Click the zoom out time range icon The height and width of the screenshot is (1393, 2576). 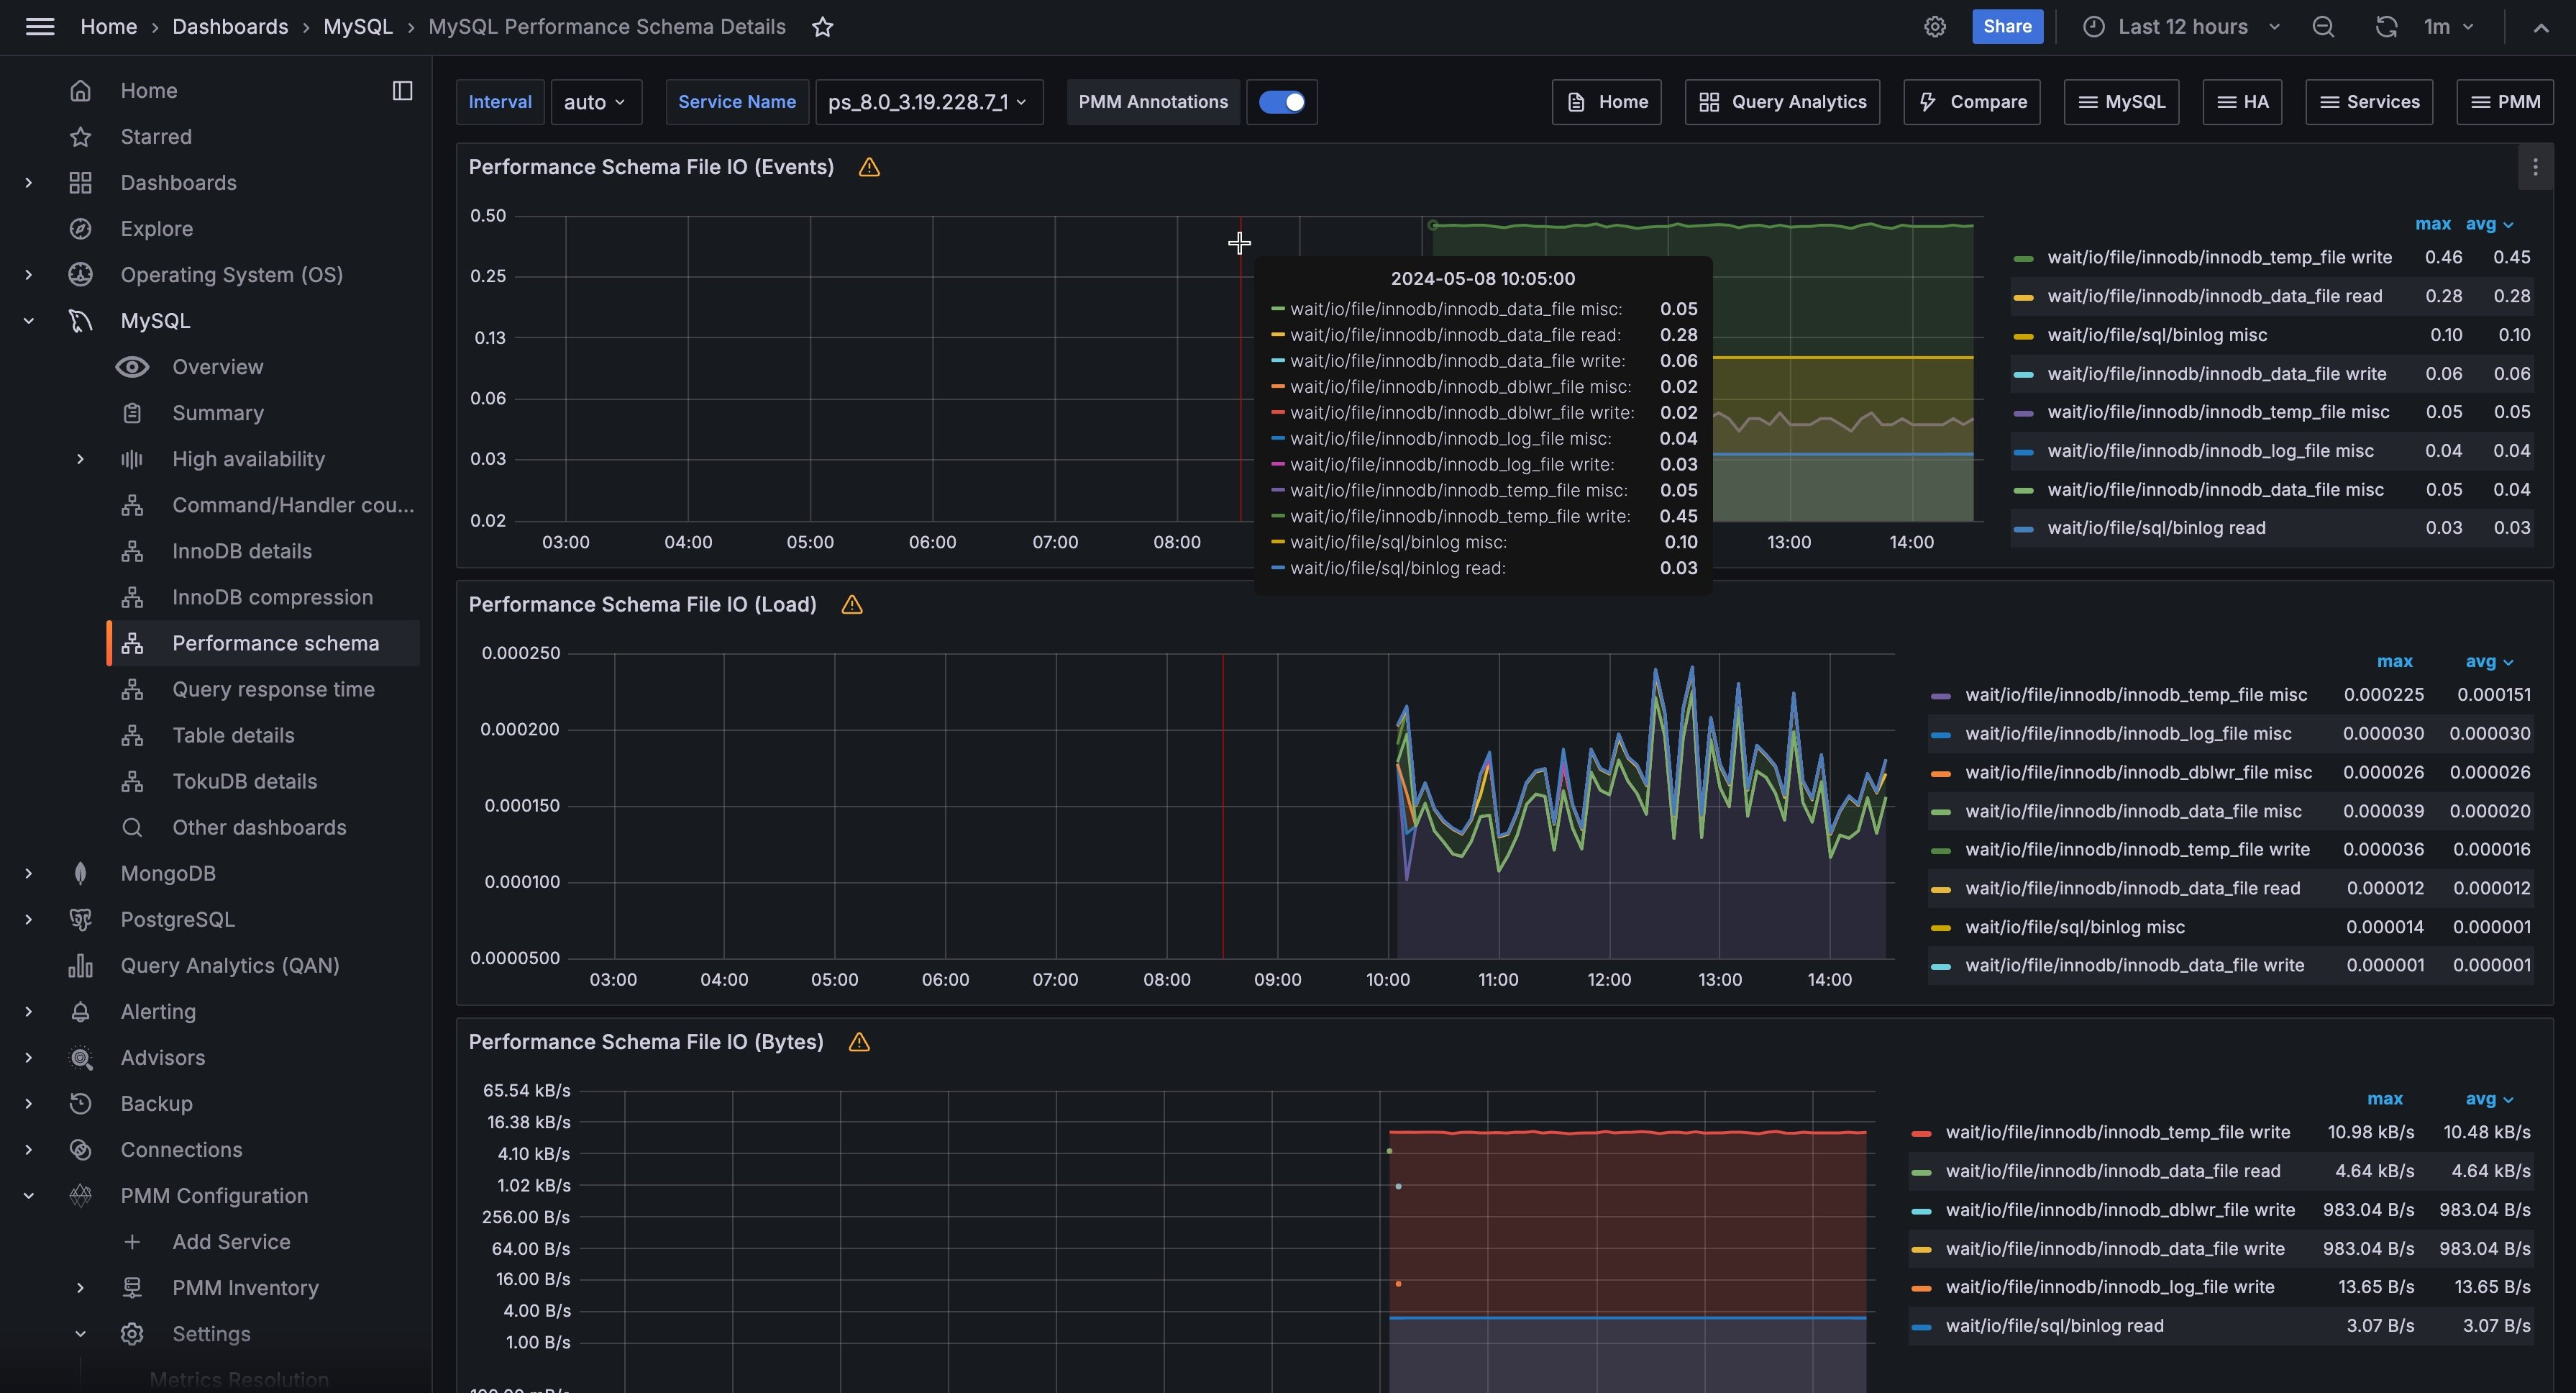pos(2323,27)
